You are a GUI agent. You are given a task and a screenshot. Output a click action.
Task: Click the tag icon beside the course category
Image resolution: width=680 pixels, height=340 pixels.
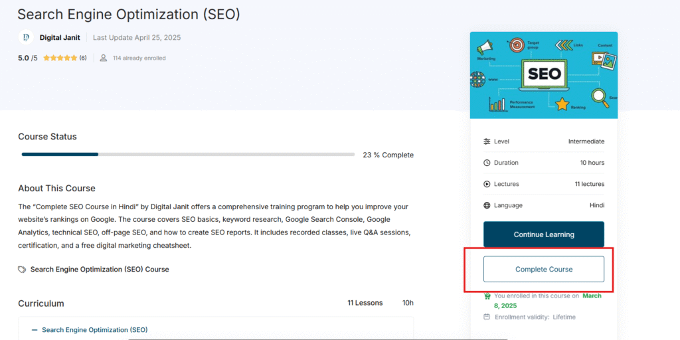click(23, 270)
